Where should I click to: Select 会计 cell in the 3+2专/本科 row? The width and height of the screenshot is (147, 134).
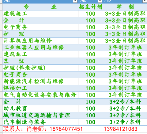[x=40, y=102]
